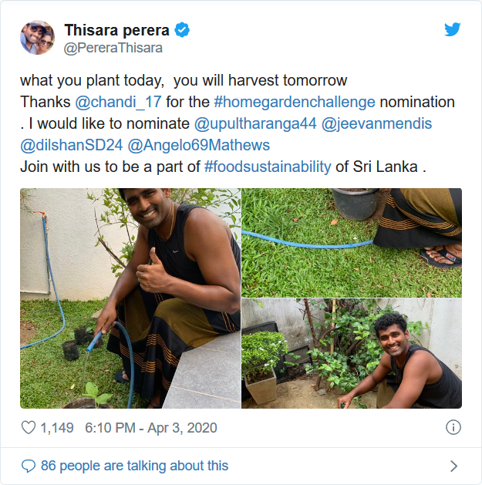Open the @Angelo69Mathews mention
Viewport: 482px width, 485px height.
point(198,145)
